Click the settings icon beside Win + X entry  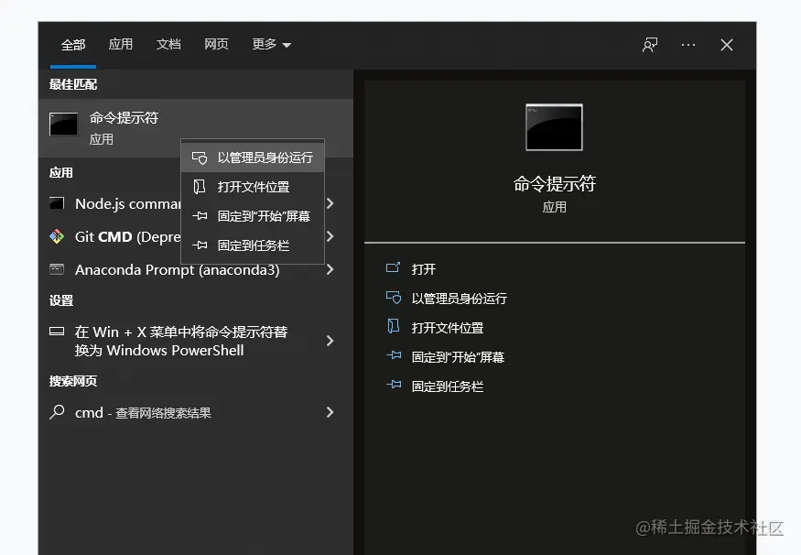coord(57,332)
